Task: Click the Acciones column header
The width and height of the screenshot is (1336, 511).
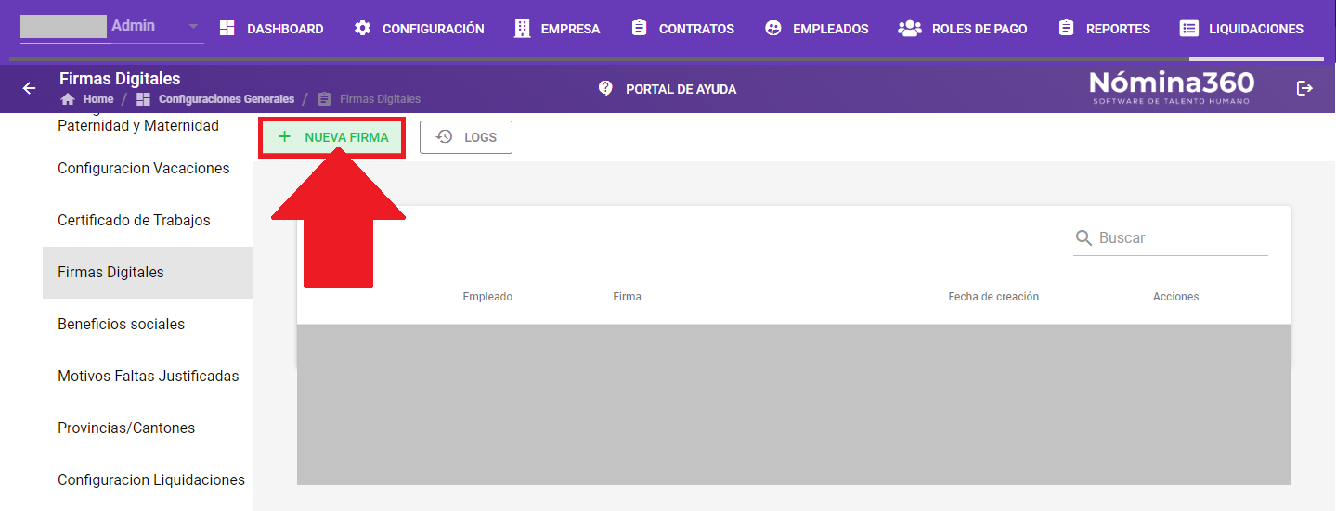Action: pyautogui.click(x=1175, y=297)
